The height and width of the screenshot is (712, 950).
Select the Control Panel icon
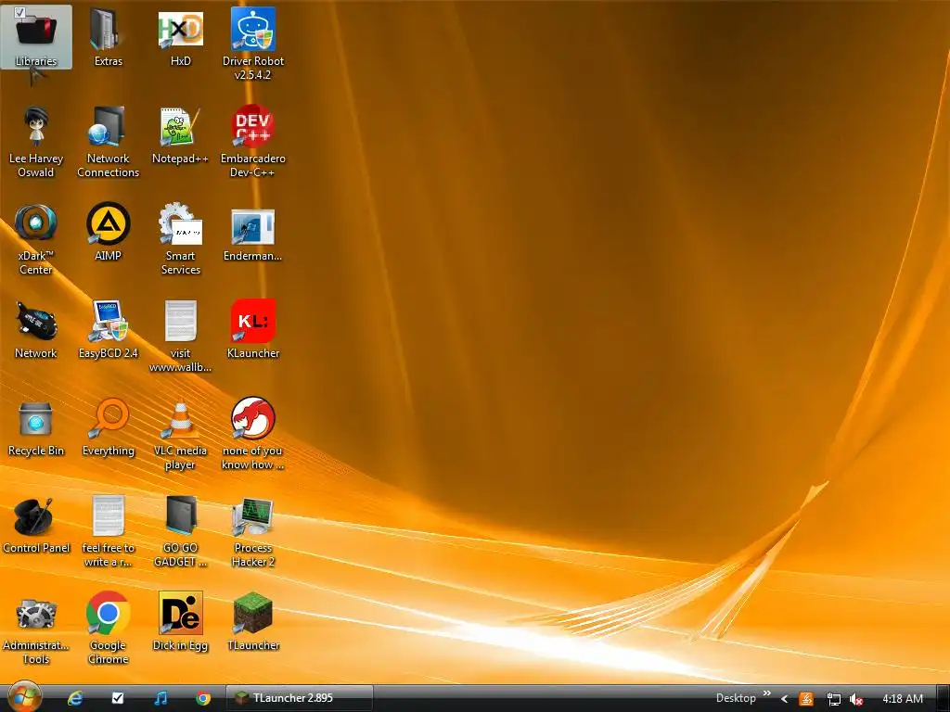(36, 525)
